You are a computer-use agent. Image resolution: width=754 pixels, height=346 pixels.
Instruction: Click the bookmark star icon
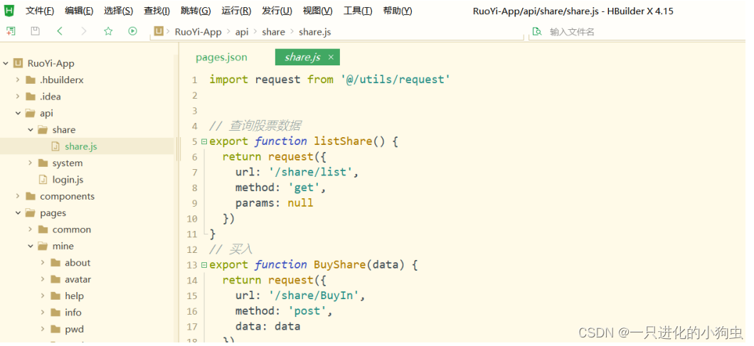pyautogui.click(x=108, y=31)
